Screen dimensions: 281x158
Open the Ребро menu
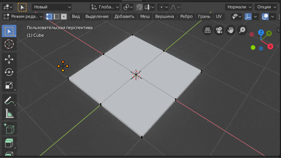pos(186,16)
